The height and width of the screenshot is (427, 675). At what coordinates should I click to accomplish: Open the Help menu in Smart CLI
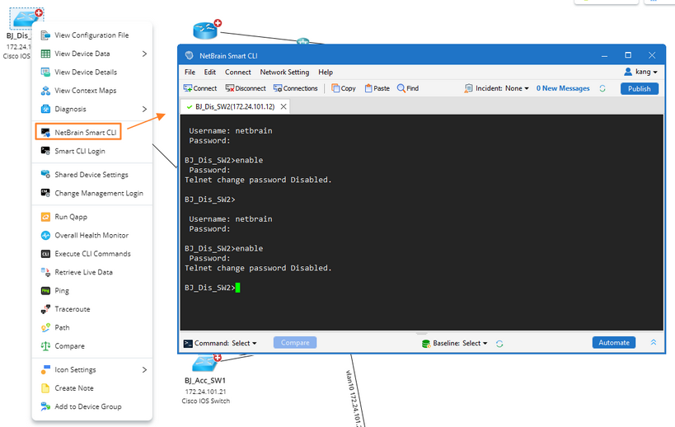click(326, 73)
